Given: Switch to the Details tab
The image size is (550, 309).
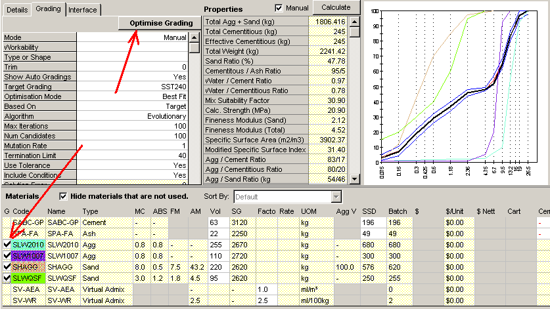Looking at the screenshot, I should 17,10.
